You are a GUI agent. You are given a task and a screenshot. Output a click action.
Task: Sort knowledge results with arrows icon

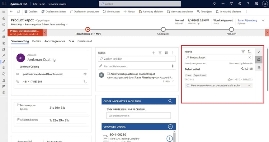249,51
